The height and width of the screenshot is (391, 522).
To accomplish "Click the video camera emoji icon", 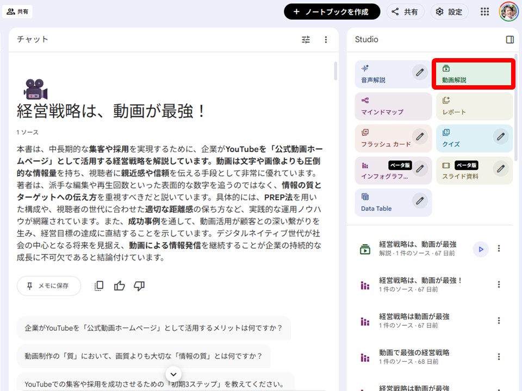I will pyautogui.click(x=35, y=90).
